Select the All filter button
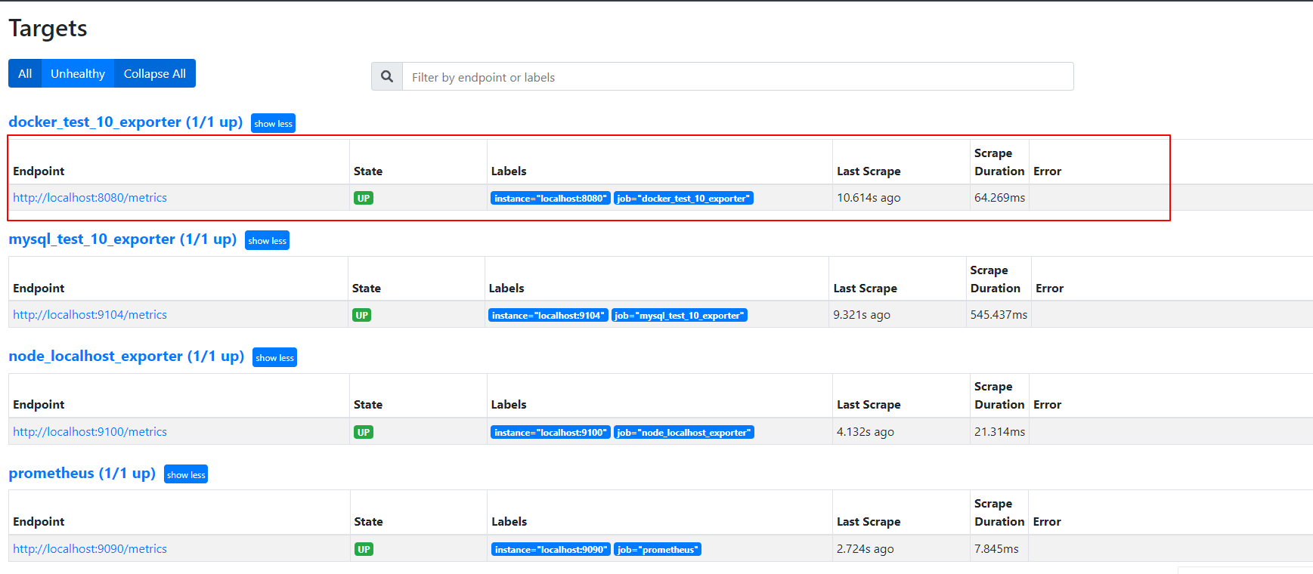1313x574 pixels. pos(25,73)
